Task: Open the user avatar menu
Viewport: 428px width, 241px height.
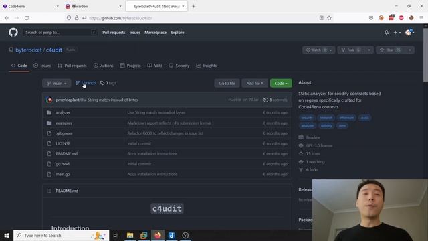Action: (409, 33)
